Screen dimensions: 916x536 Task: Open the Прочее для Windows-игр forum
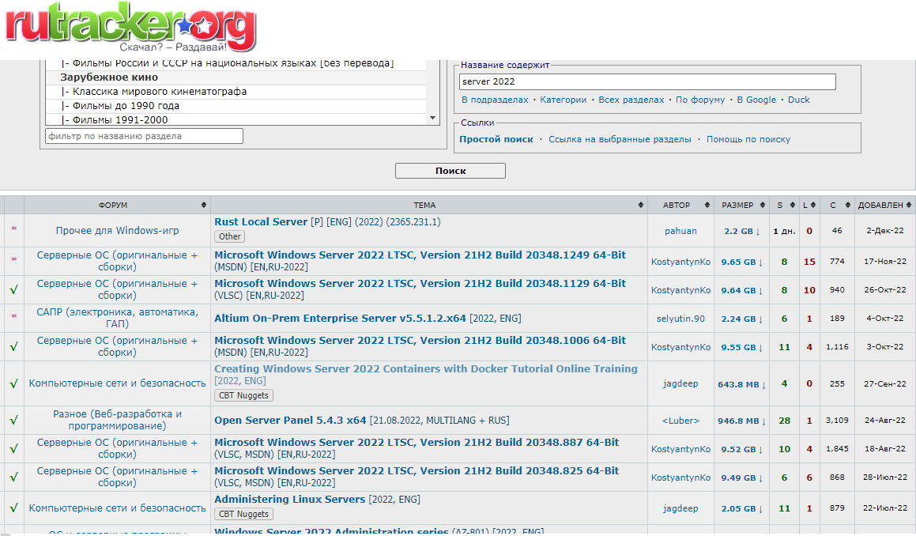pos(118,231)
